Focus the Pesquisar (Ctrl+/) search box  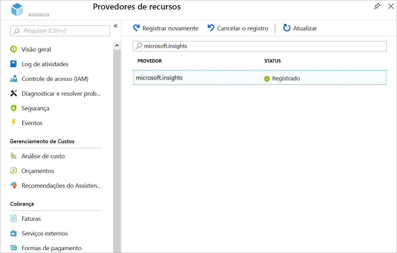[x=60, y=31]
